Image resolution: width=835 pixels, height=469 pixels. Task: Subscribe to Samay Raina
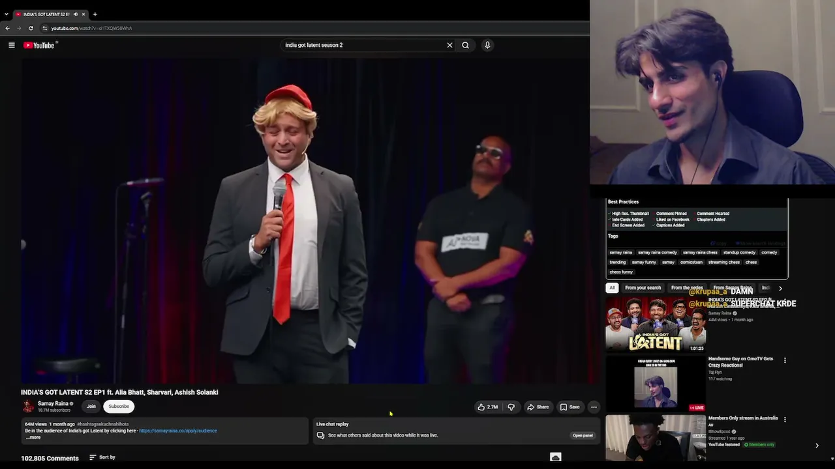(x=119, y=406)
